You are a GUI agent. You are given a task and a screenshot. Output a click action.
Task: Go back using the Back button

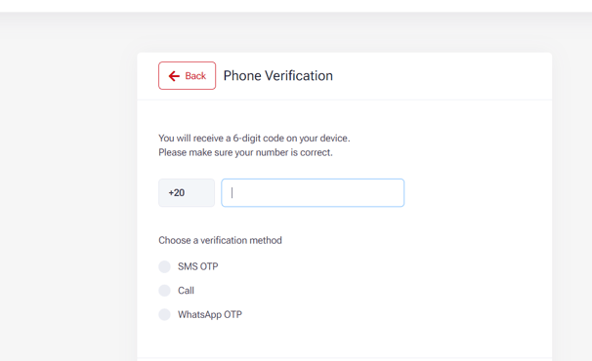(187, 75)
